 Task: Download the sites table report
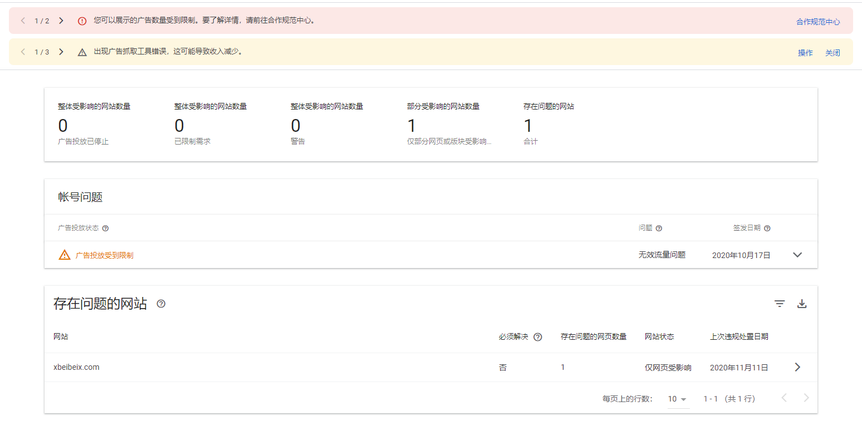click(x=802, y=304)
